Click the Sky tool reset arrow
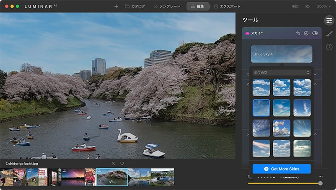The height and width of the screenshot is (190, 336). (x=298, y=33)
